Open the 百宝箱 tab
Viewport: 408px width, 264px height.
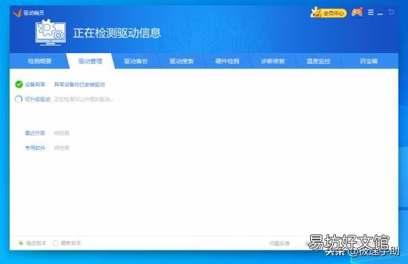[369, 61]
